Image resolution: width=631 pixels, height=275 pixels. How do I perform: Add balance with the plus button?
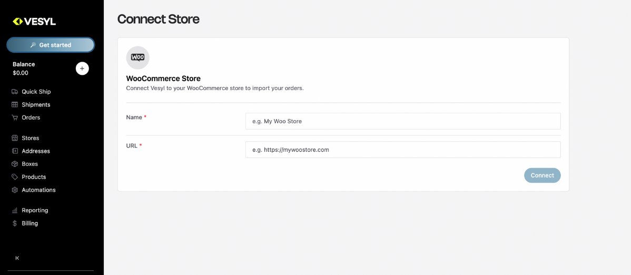click(82, 68)
